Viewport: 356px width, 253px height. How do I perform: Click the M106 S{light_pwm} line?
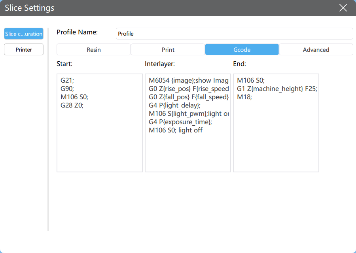tap(188, 113)
